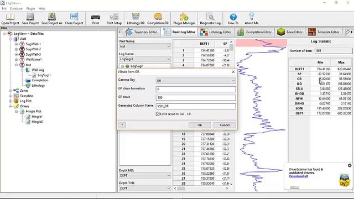Viewport: 354px width, 199px height.
Task: Open the Database menu
Action: click(x=16, y=9)
